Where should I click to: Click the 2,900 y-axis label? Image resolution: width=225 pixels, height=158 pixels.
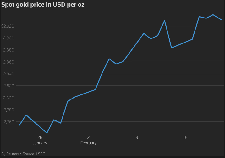pos(8,38)
